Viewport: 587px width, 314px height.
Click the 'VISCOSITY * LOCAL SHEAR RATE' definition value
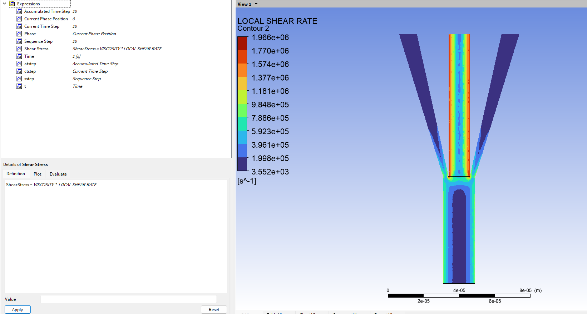(x=65, y=185)
